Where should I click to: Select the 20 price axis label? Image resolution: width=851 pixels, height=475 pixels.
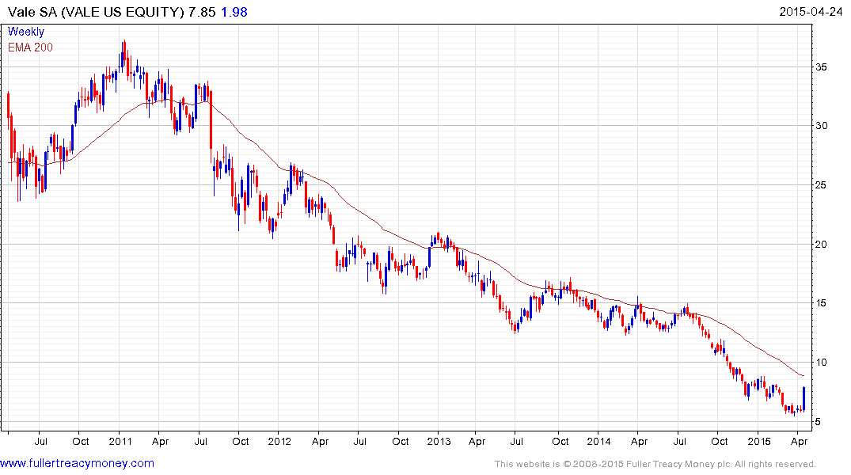(821, 245)
